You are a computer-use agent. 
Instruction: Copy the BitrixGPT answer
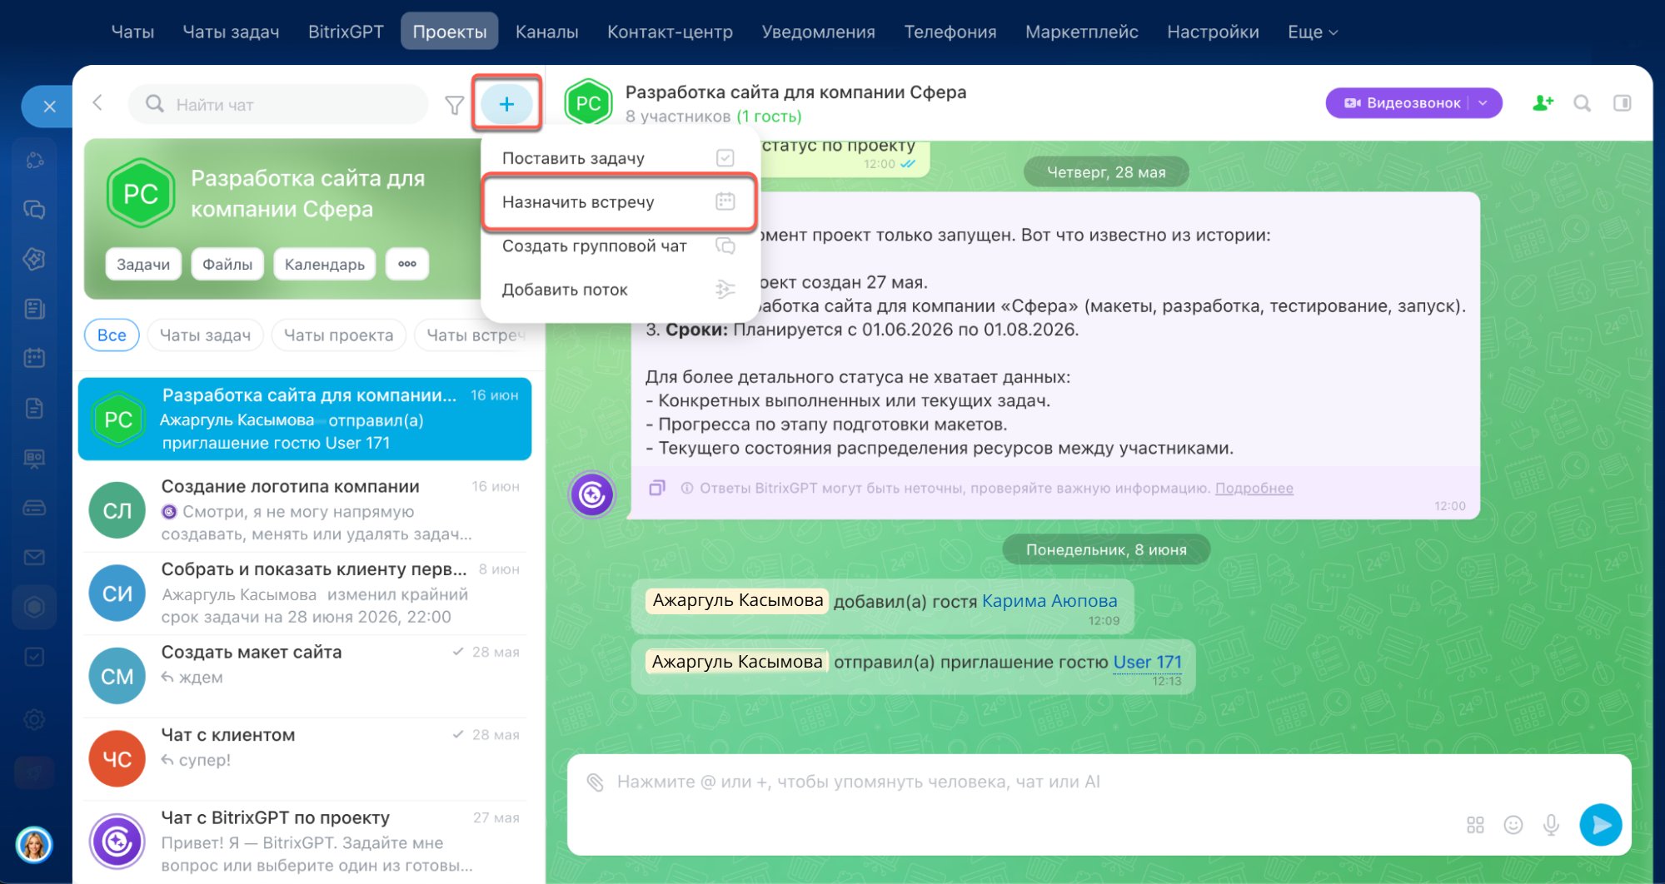657,488
